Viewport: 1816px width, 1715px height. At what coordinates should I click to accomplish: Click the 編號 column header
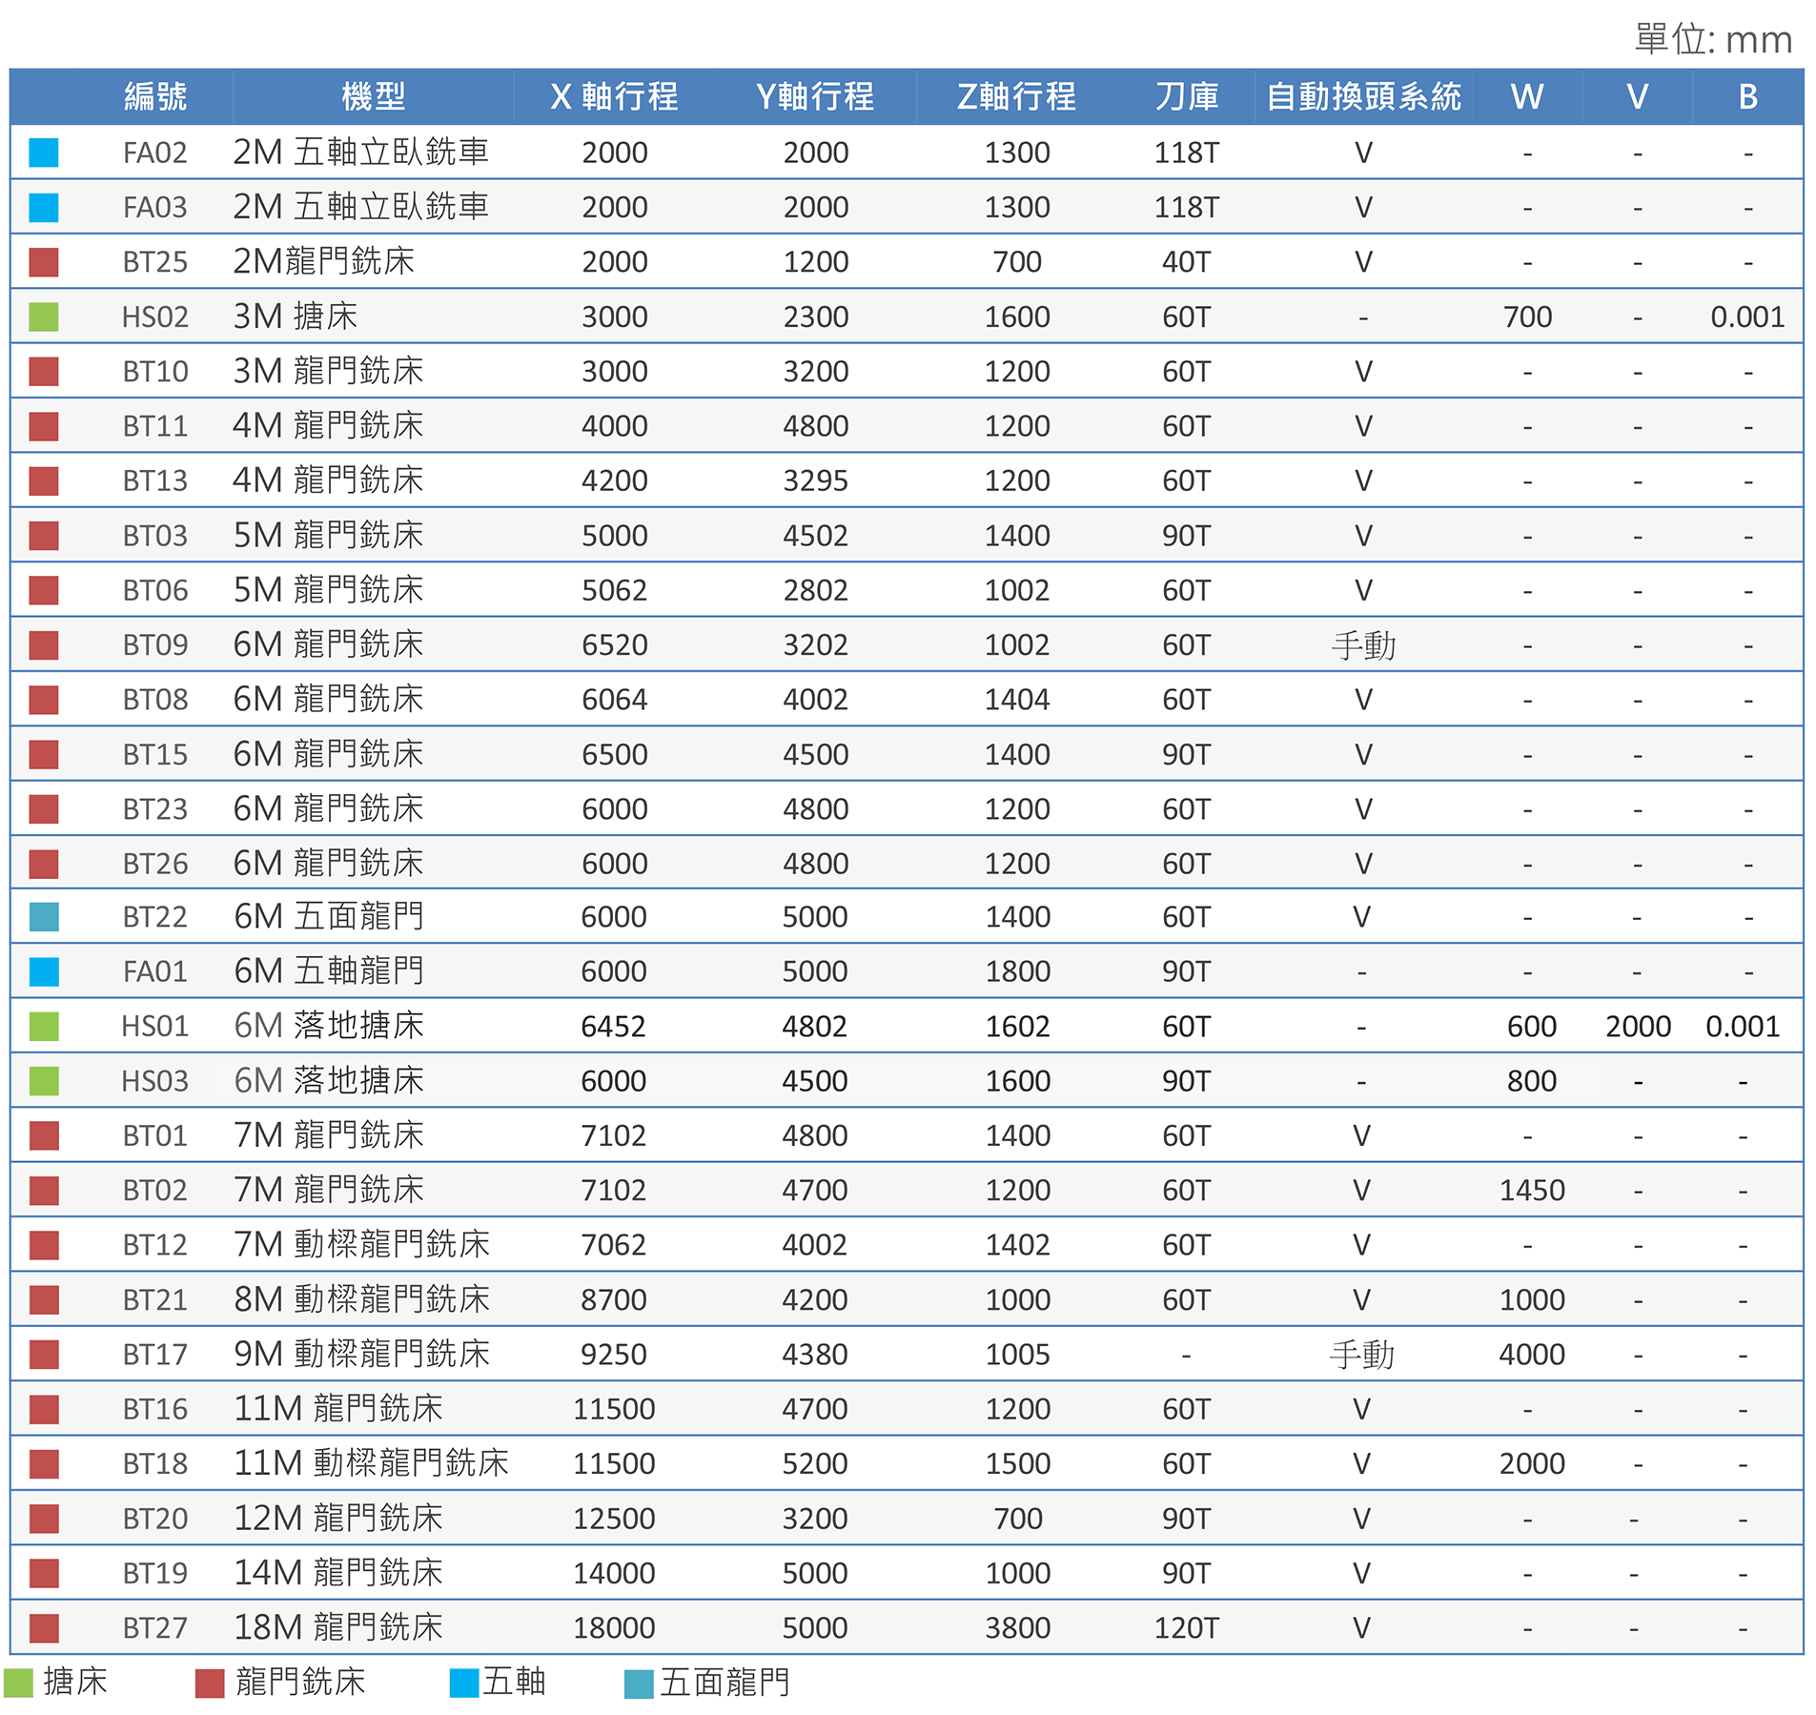(x=155, y=96)
